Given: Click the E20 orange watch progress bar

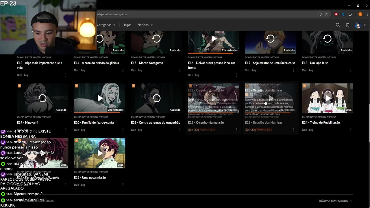Looking at the screenshot, I should click(97, 113).
